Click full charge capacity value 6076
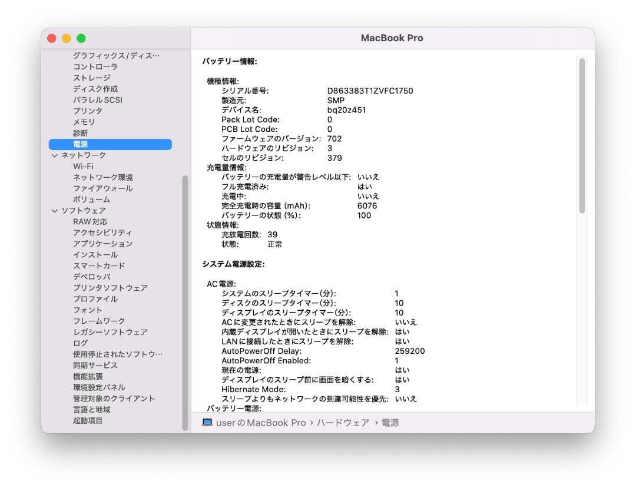The height and width of the screenshot is (488, 636). (x=367, y=206)
